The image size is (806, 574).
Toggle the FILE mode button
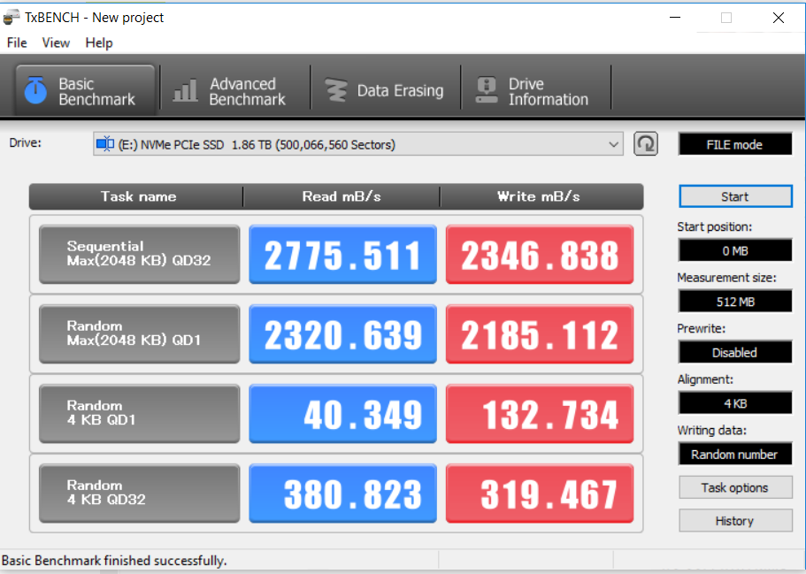[x=734, y=144]
